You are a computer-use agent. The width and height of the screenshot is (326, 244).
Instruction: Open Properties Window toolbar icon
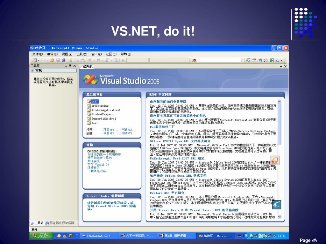coord(254,60)
